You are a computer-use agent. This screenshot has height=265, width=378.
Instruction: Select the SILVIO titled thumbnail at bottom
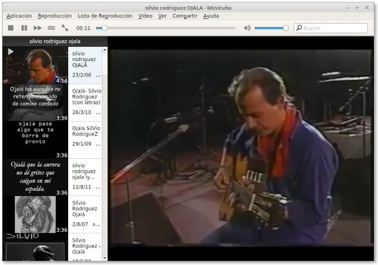[35, 247]
